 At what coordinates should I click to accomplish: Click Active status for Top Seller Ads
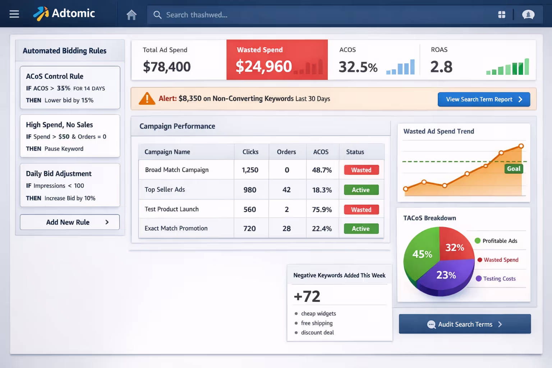[361, 190]
